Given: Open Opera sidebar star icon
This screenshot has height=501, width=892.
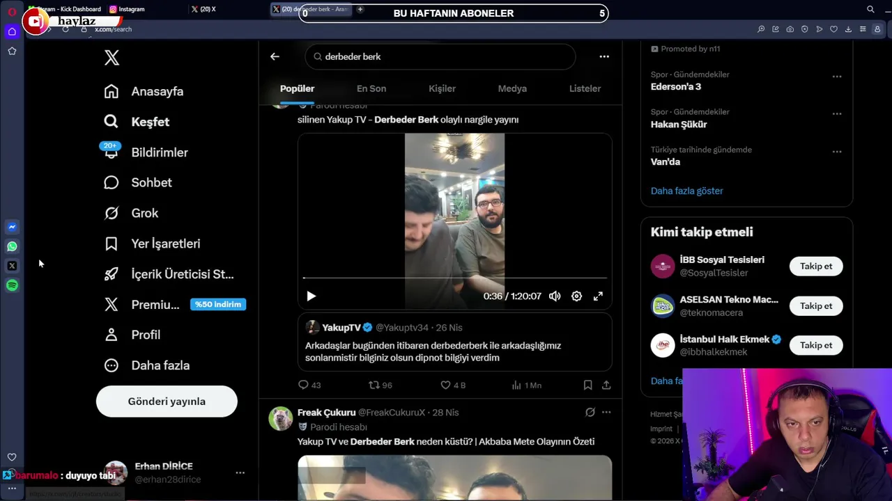Looking at the screenshot, I should pyautogui.click(x=12, y=51).
